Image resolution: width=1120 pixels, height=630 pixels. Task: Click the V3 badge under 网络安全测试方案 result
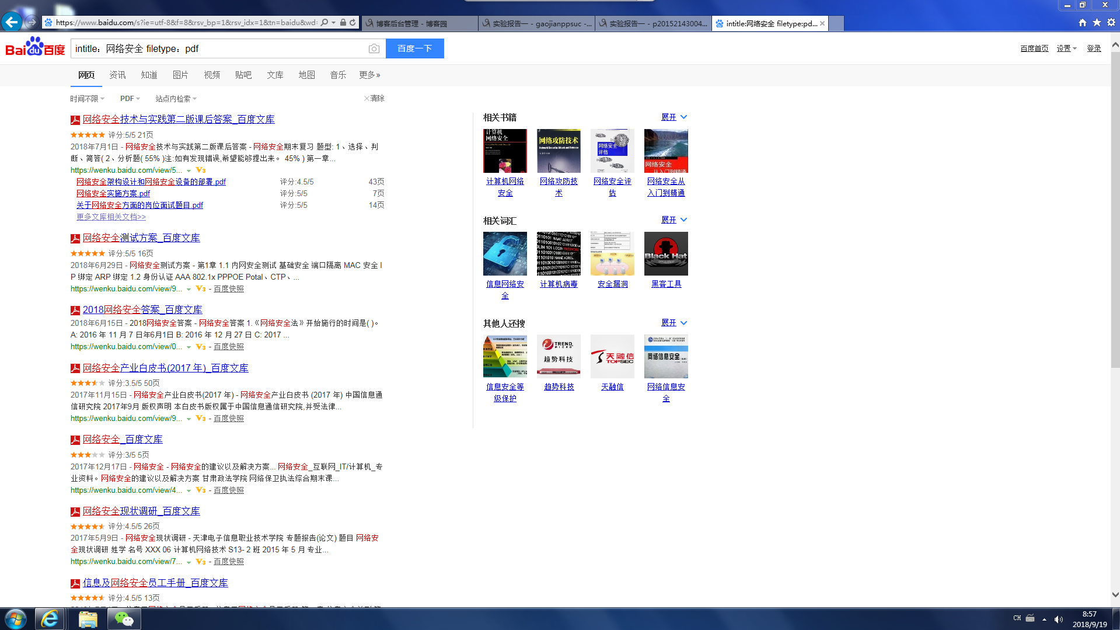(x=201, y=289)
